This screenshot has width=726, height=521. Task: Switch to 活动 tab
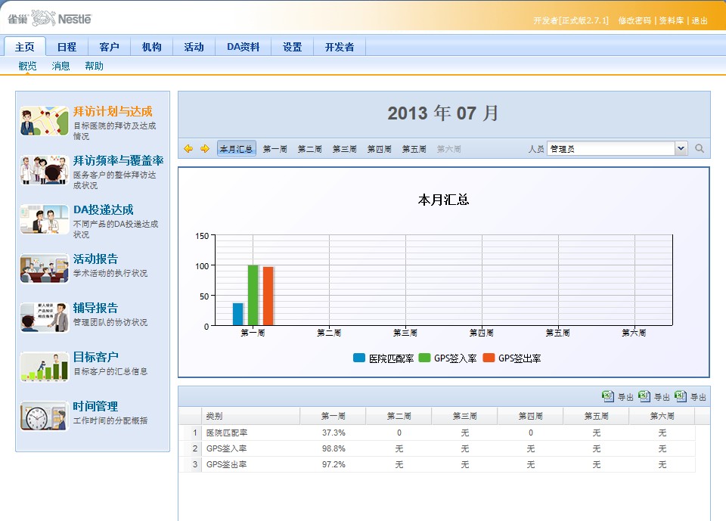point(194,47)
